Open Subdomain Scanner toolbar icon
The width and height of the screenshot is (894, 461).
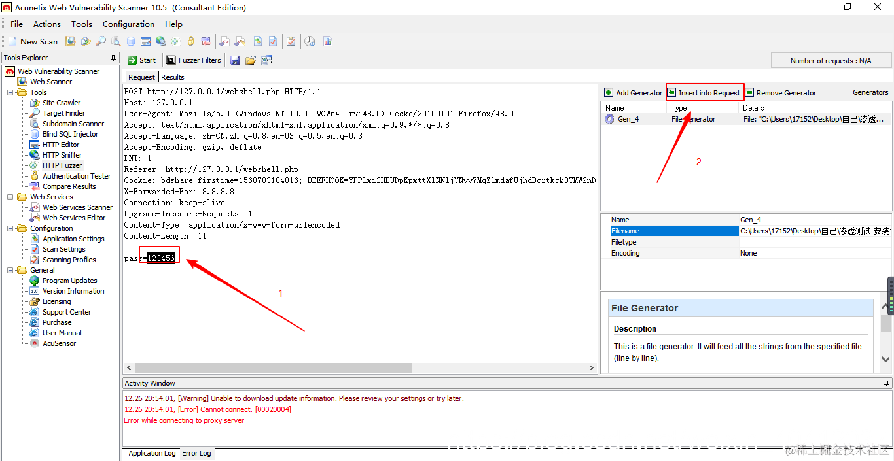click(116, 41)
